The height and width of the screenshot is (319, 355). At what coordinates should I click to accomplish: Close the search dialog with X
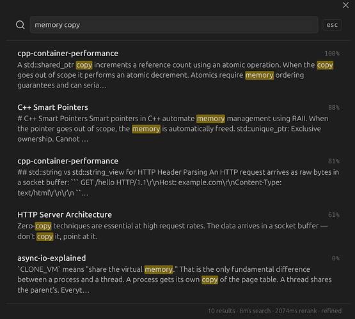[345, 5]
